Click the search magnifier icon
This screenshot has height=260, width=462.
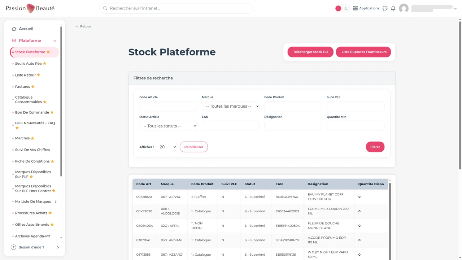105,8
